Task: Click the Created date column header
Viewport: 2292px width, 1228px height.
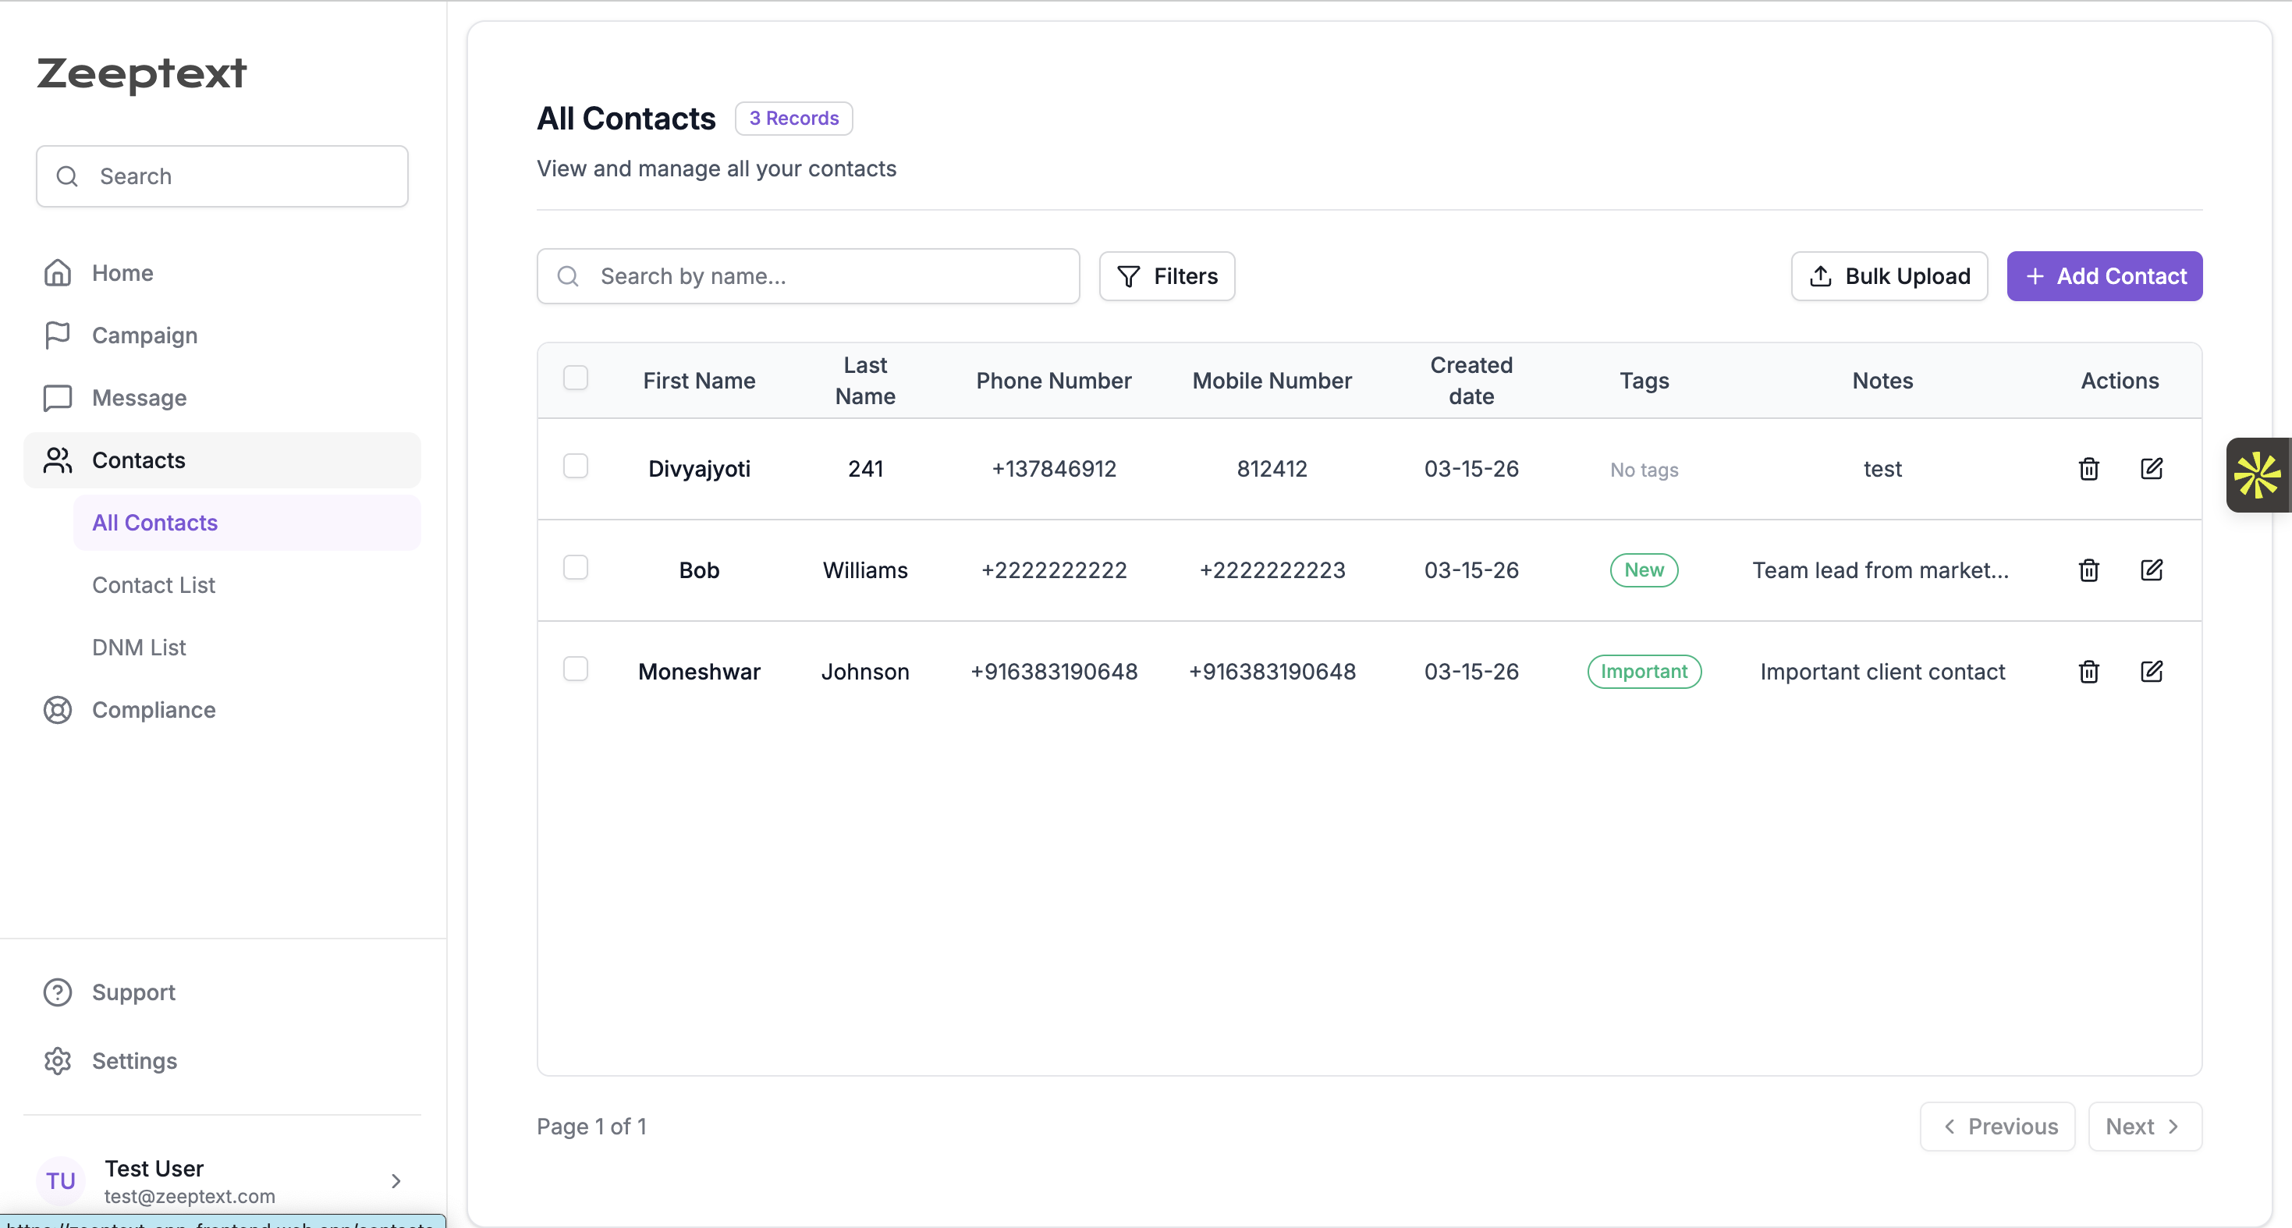Action: (x=1471, y=381)
